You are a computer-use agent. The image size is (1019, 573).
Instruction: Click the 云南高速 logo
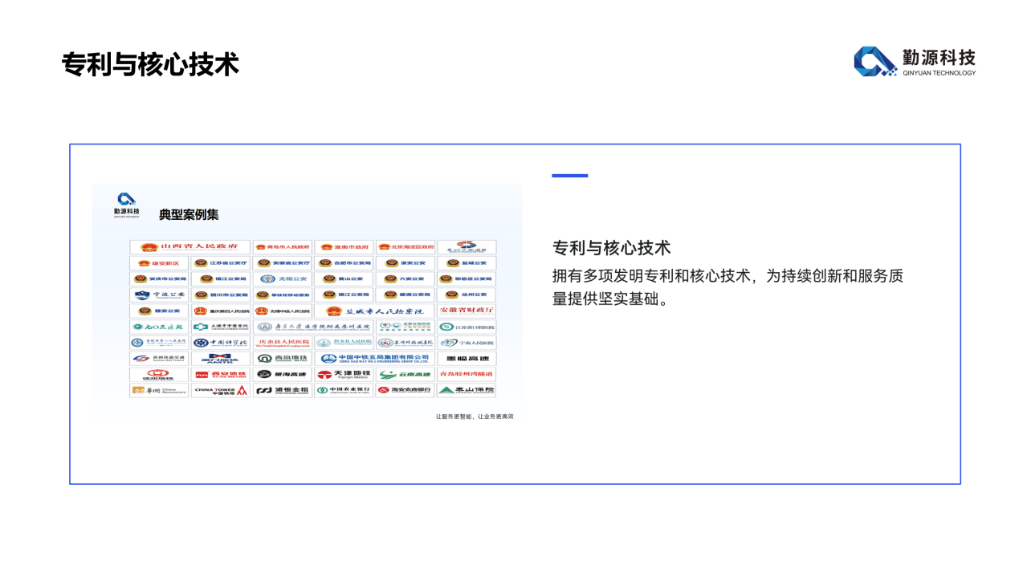click(x=406, y=375)
